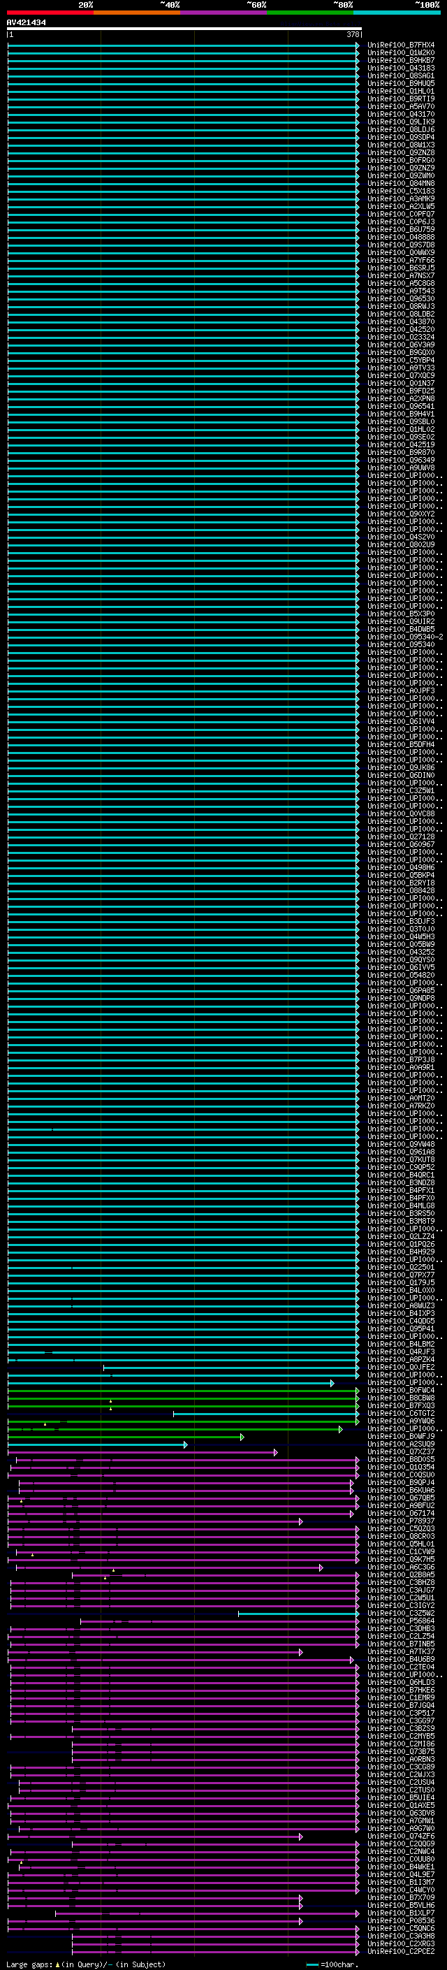Image resolution: width=447 pixels, height=1970 pixels.
Task: Select hit label UniRef100_Q8SAG1
Action: pyautogui.click(x=401, y=75)
